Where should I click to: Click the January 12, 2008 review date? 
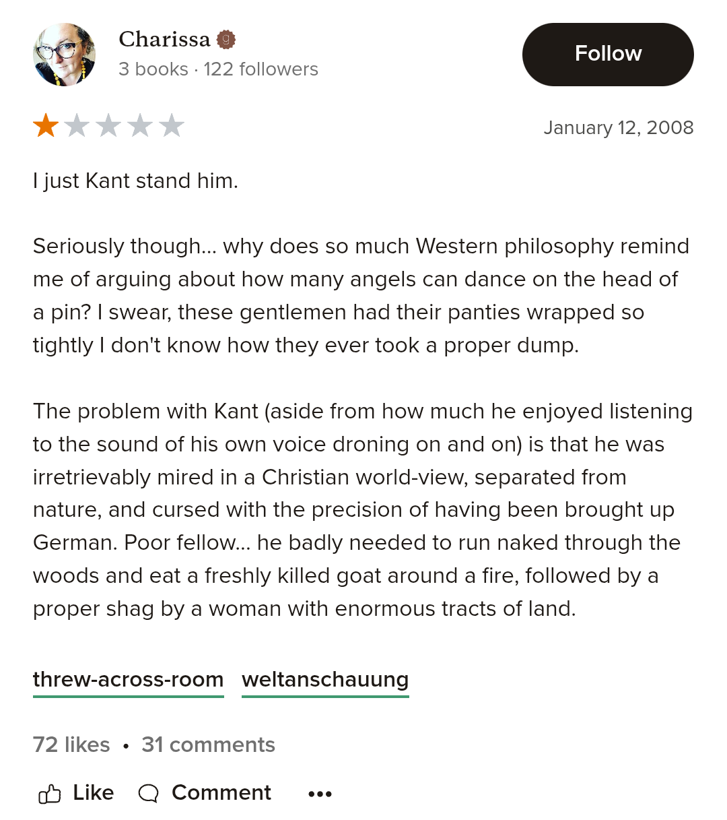(618, 127)
